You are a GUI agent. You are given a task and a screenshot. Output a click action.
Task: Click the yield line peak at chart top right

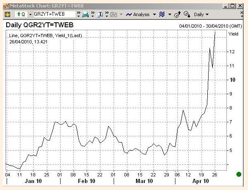(215, 32)
